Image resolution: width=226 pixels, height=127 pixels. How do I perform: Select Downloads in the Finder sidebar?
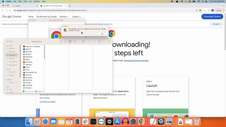click(12, 65)
